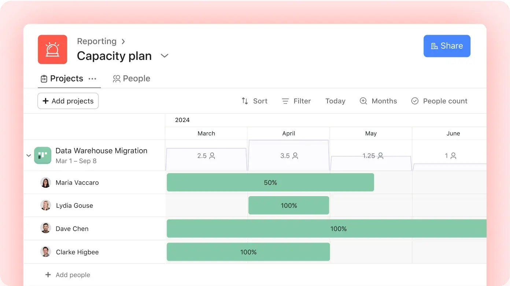Image resolution: width=510 pixels, height=286 pixels.
Task: Switch to the People tab
Action: coord(132,79)
